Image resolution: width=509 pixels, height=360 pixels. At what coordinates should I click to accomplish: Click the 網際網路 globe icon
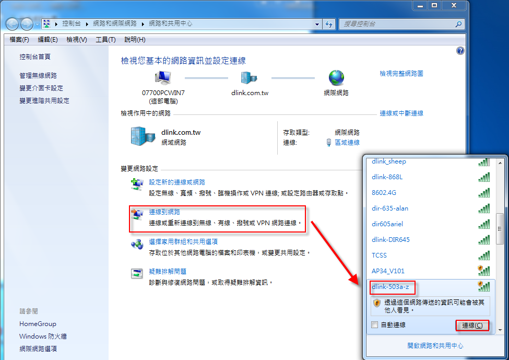point(336,78)
